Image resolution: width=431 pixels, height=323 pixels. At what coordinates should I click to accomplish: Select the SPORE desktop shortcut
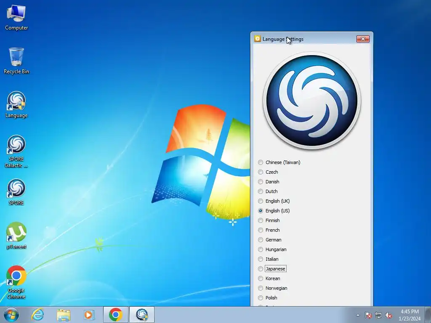pos(16,192)
